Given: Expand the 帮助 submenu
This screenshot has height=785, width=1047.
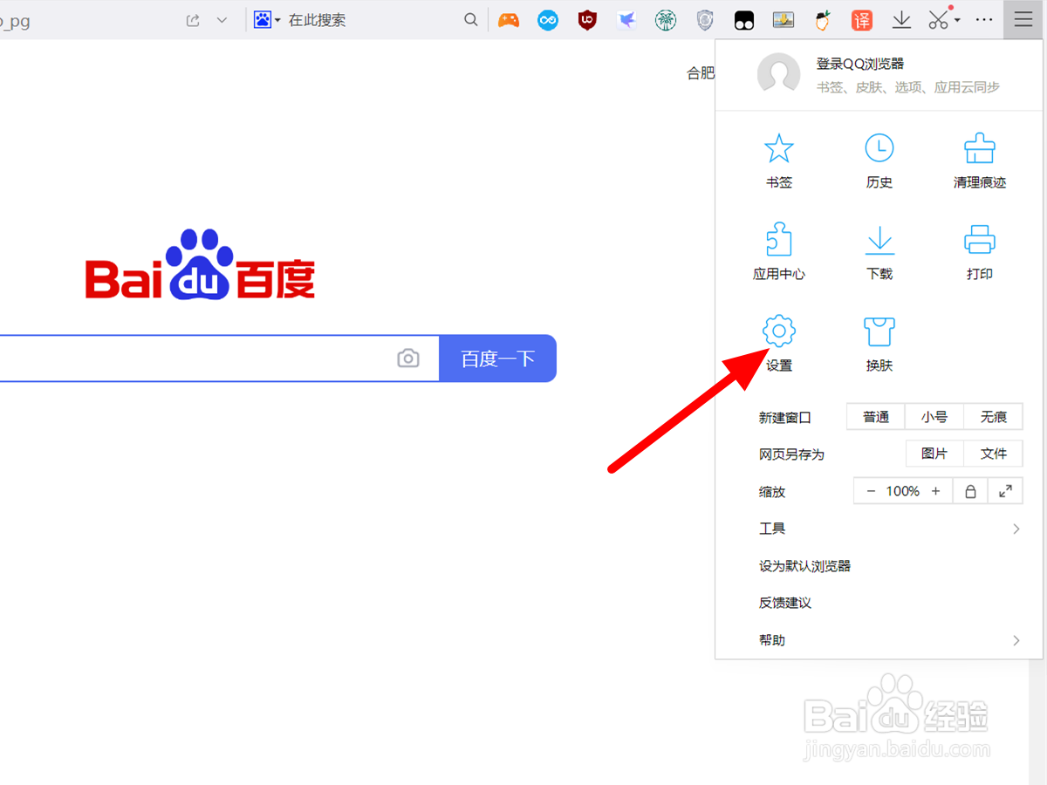Looking at the screenshot, I should [x=890, y=640].
